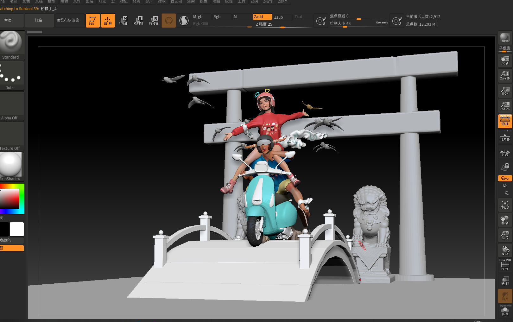Toggle PolyF line fill display
Viewport: 513px width, 322px height.
(505, 265)
